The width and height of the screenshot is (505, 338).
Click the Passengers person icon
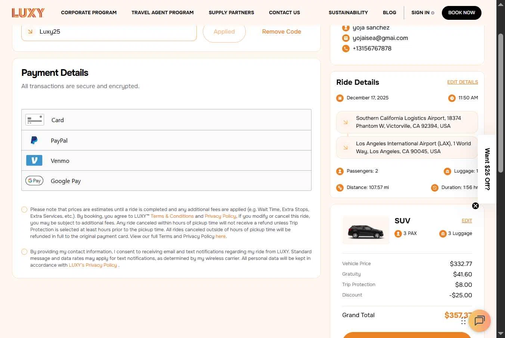click(x=340, y=171)
